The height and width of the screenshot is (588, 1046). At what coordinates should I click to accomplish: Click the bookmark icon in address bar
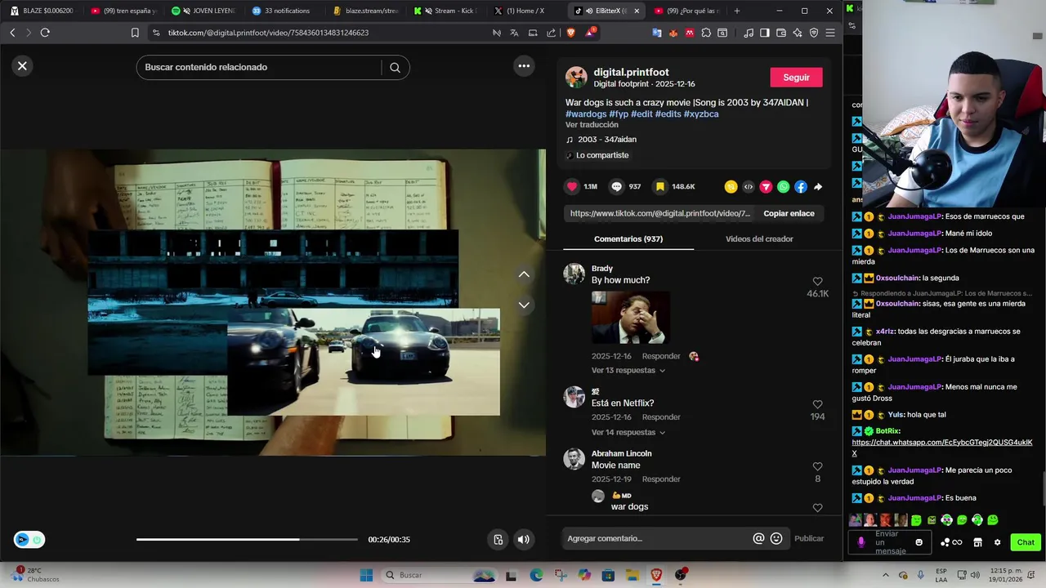(135, 33)
